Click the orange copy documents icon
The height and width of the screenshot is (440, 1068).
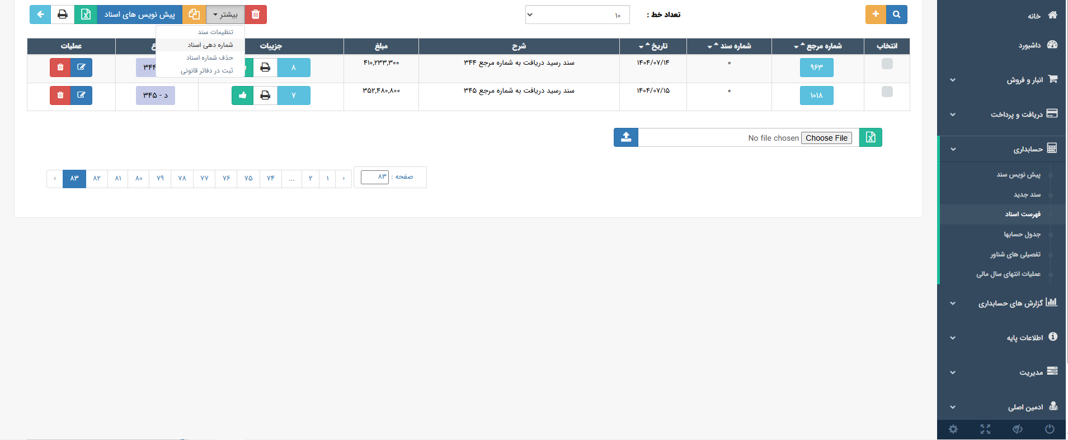click(194, 15)
